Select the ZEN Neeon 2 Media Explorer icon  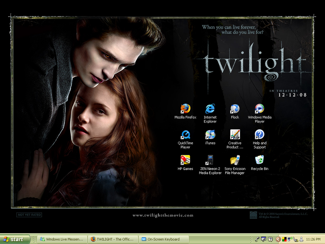point(210,165)
